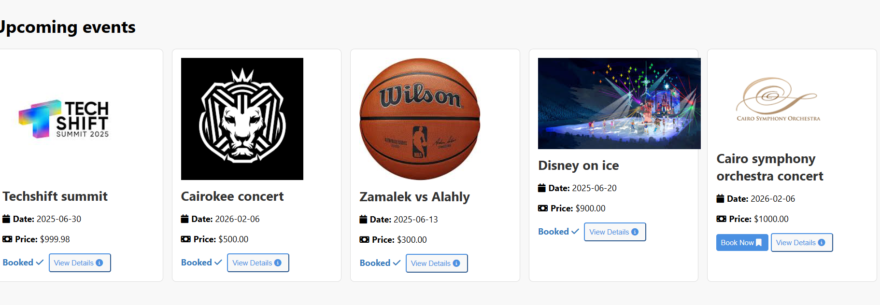The image size is (880, 305).
Task: Show View Details for Disney on ice
Action: [615, 232]
